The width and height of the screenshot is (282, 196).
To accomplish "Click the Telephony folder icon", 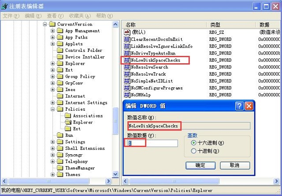I will tap(60, 161).
